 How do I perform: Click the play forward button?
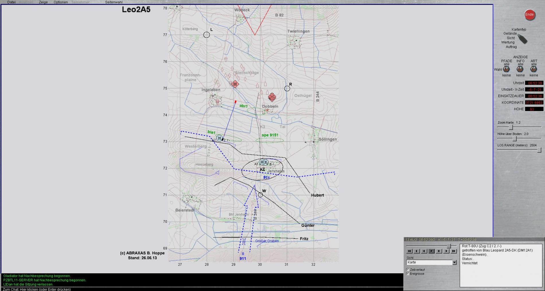click(446, 251)
